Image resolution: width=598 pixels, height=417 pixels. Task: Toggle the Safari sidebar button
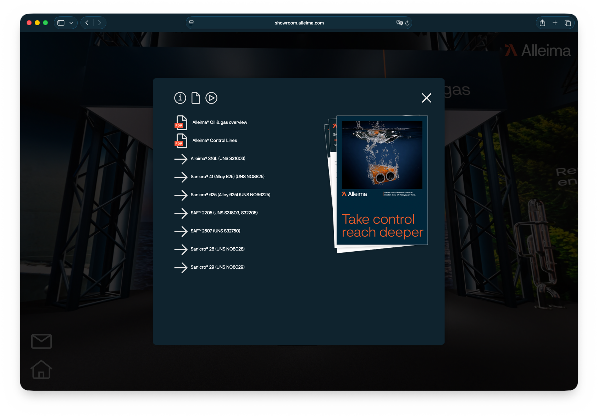click(61, 23)
